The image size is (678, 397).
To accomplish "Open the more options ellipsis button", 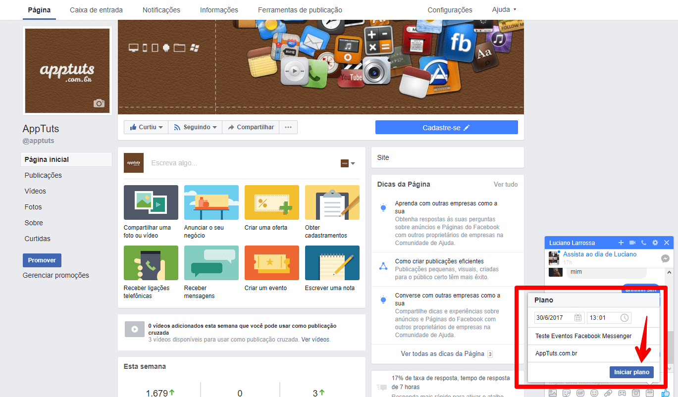I will tap(288, 127).
